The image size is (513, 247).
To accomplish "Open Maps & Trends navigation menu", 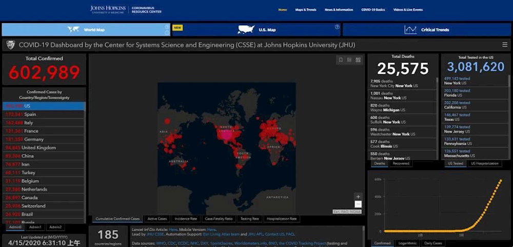I will (x=306, y=10).
